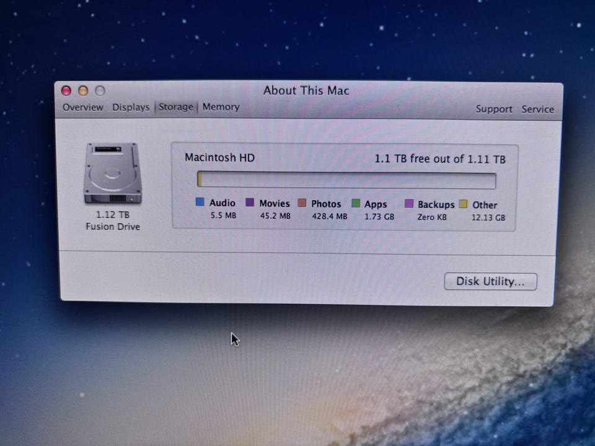Click the yellow Other color swatch
Screen dimensions: 595x446
pos(463,204)
